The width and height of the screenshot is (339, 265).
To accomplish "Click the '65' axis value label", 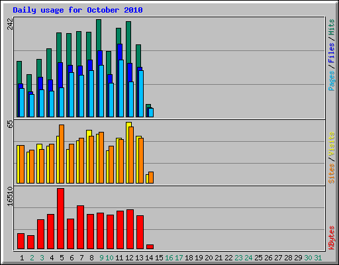I will (10, 125).
